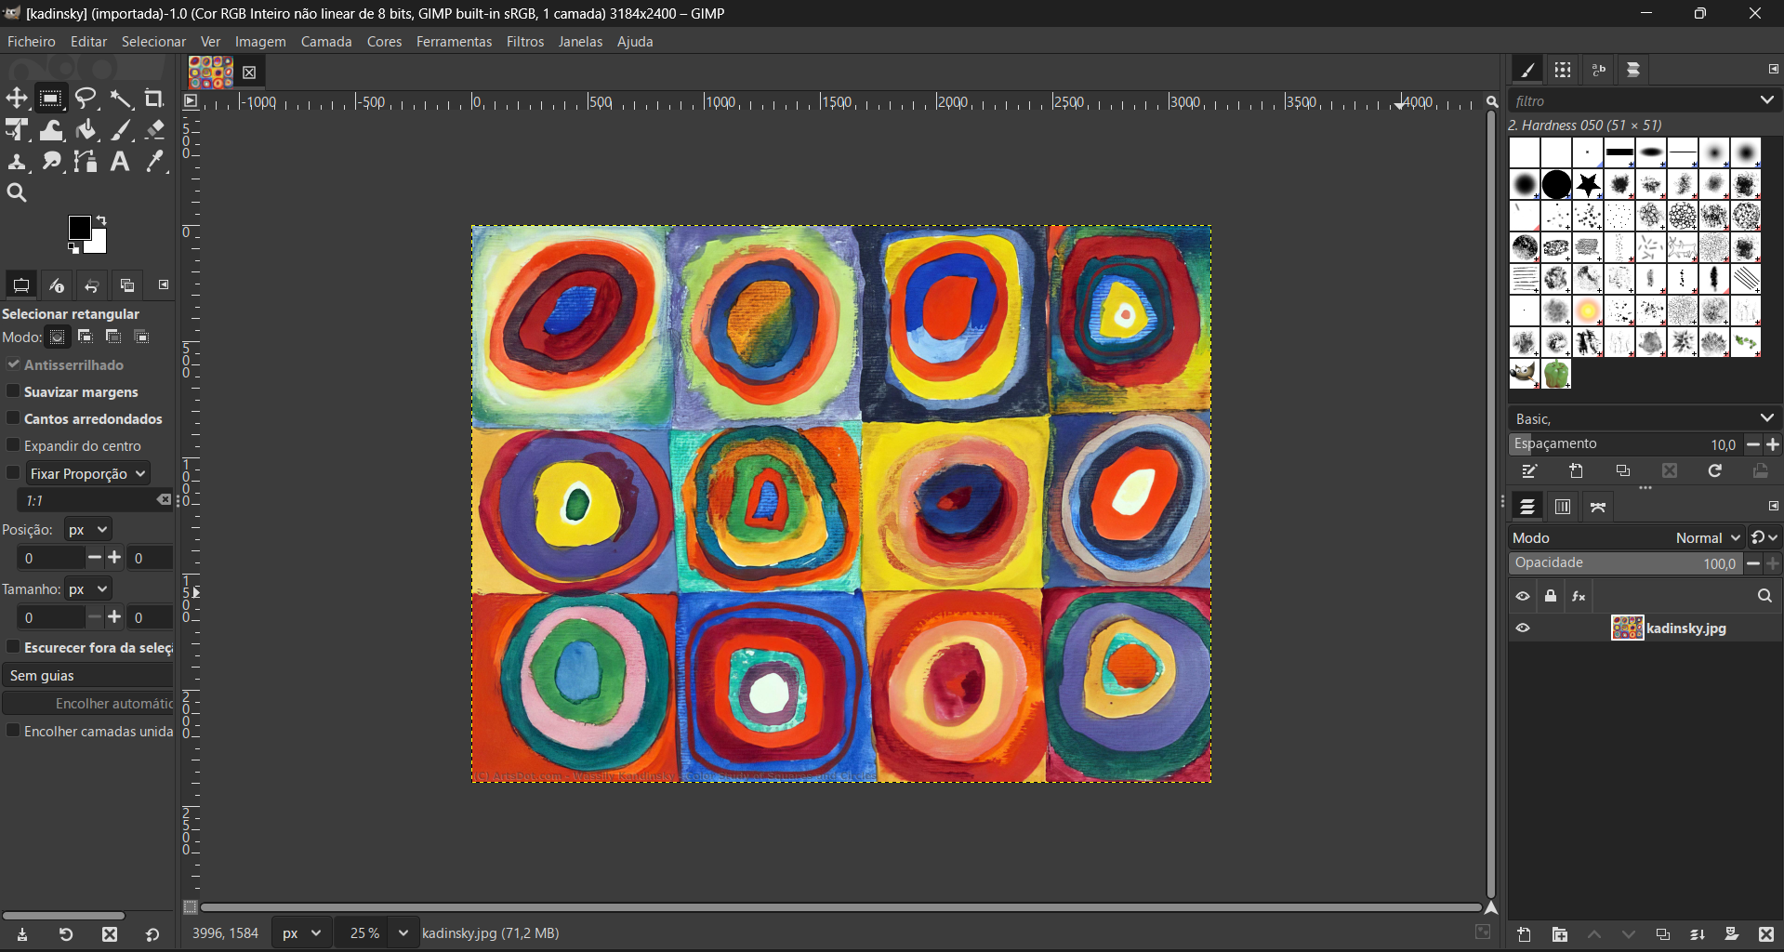This screenshot has height=952, width=1784.
Task: Toggle Cantos arredondados option
Action: 13,418
